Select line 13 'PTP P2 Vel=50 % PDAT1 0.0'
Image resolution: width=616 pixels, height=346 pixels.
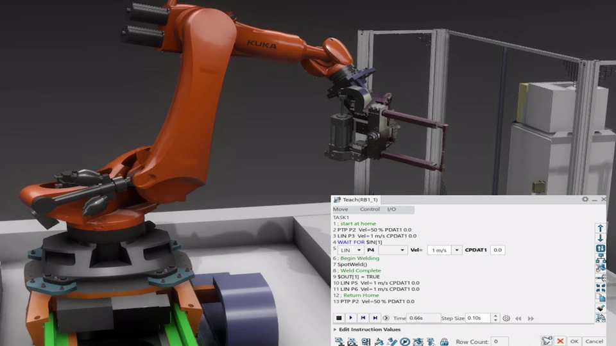coord(373,302)
